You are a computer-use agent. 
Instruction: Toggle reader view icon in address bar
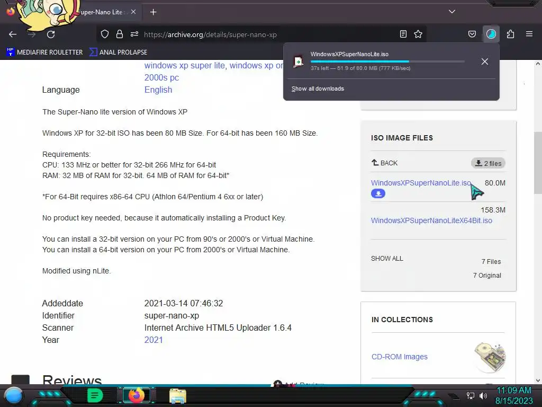(403, 34)
